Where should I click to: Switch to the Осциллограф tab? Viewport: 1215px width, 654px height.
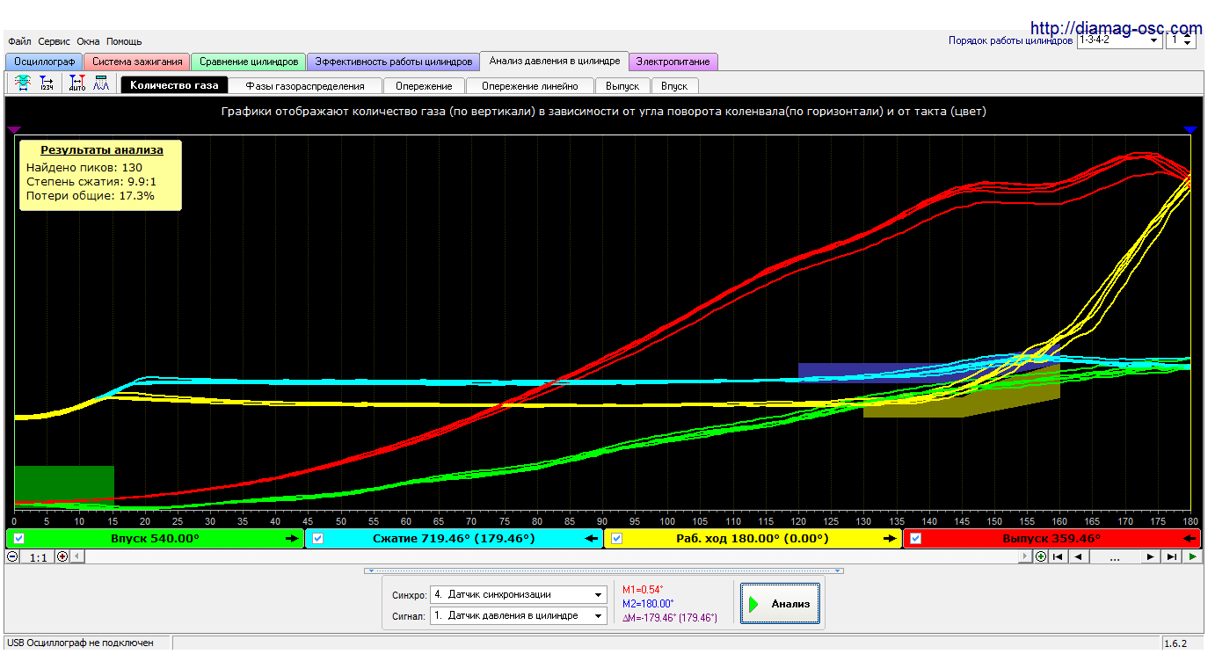(44, 62)
